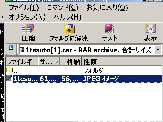
Task: Open the オプション(N) menu
Action: coord(27,17)
